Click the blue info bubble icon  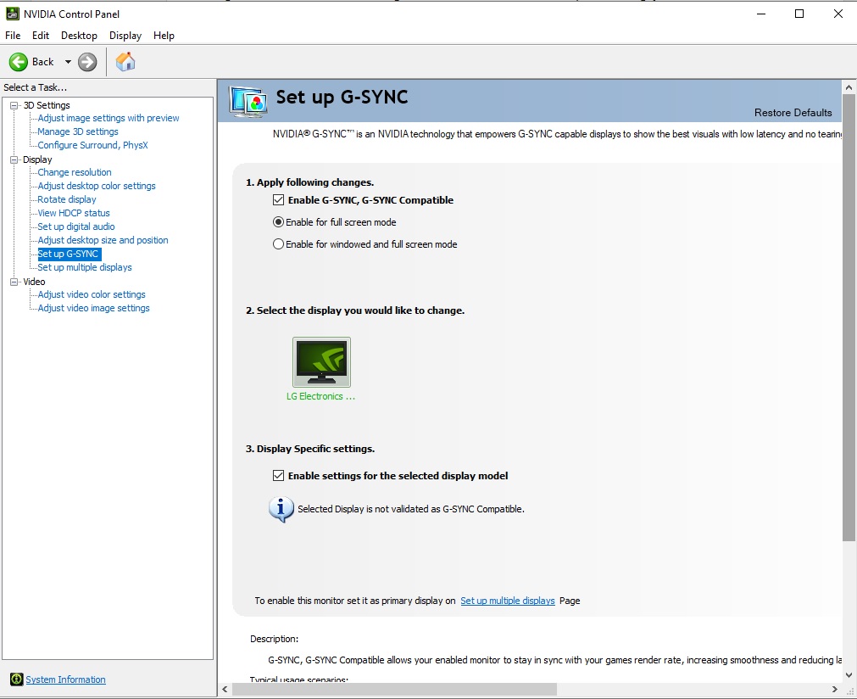281,509
